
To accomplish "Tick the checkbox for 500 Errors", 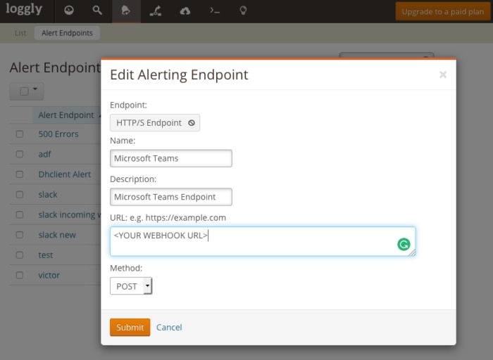I will [x=20, y=134].
